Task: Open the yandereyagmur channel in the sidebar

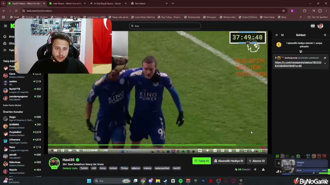Action: pyautogui.click(x=22, y=98)
